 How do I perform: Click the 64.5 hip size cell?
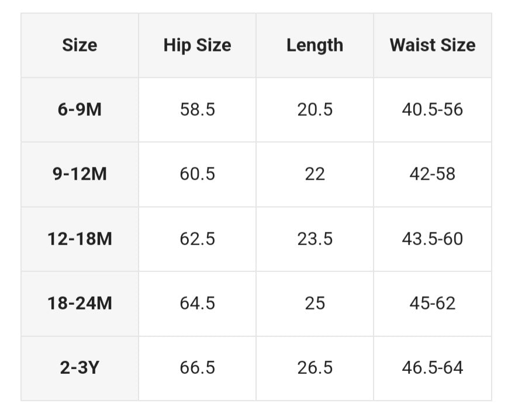click(197, 303)
